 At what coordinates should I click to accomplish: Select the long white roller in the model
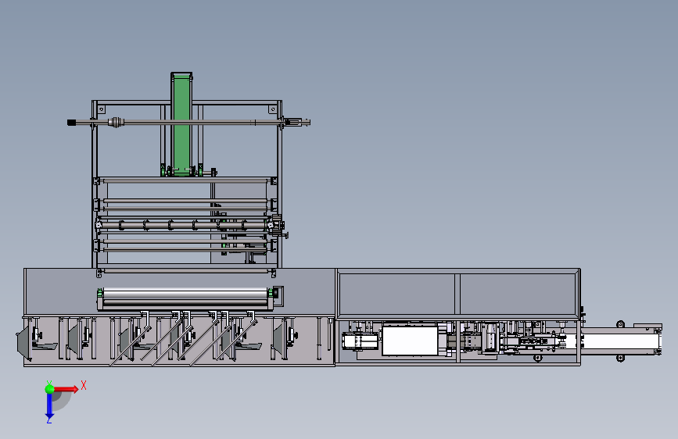click(x=186, y=294)
